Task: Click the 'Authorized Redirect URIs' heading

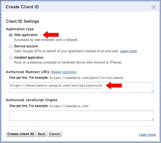Action: coord(27,72)
